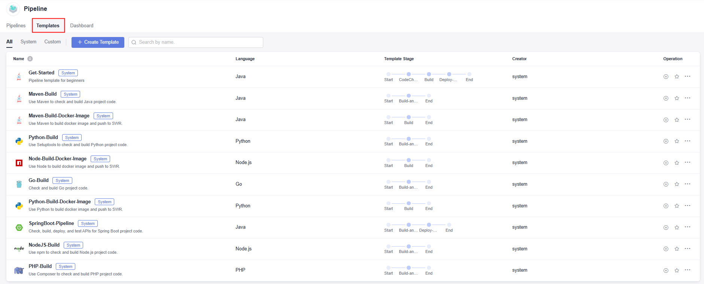The image size is (704, 284).
Task: Sort templates using the Name column arrow
Action: pyautogui.click(x=30, y=59)
